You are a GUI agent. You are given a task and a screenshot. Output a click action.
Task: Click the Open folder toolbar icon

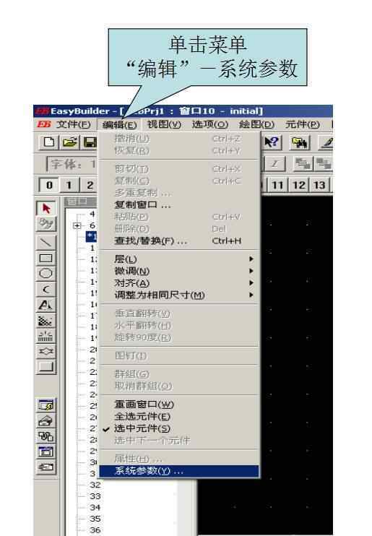pyautogui.click(x=69, y=142)
